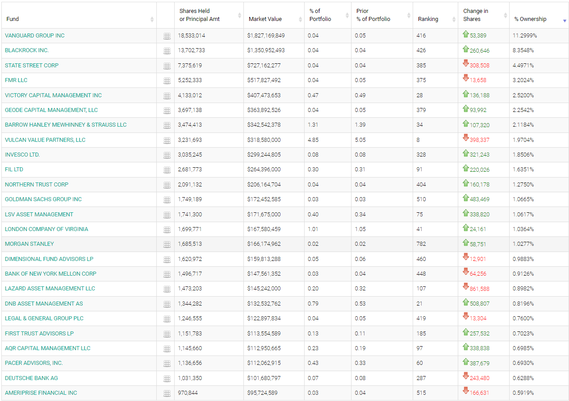Open State Street Corp fund link

(x=32, y=66)
